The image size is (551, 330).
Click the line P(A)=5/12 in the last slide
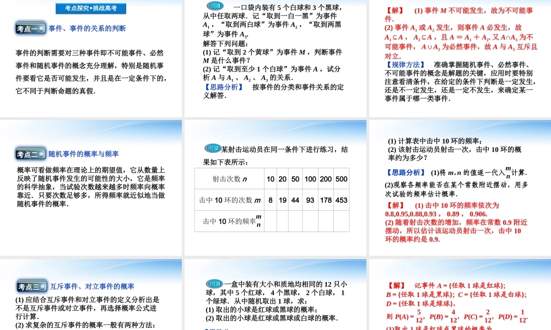(457, 316)
